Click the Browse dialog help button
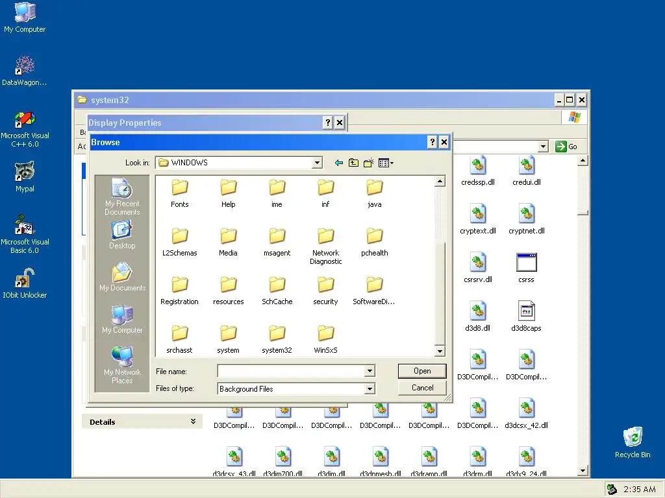This screenshot has width=665, height=498. click(432, 142)
